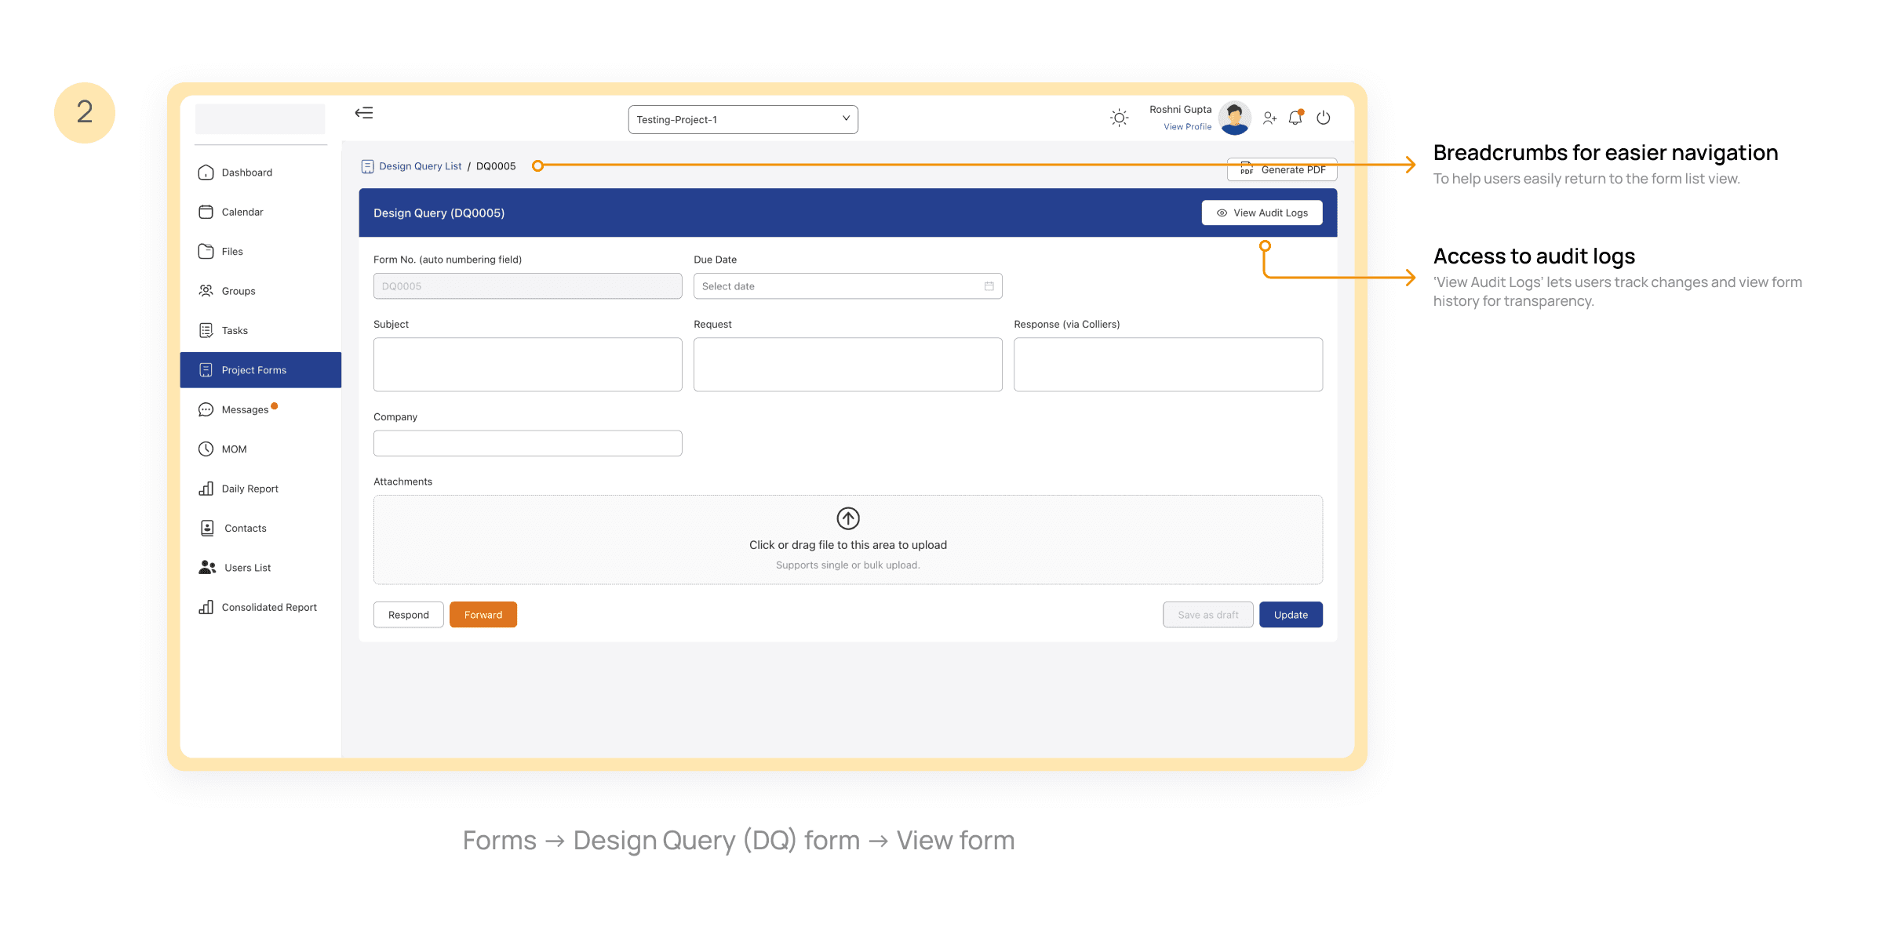The image size is (1883, 934).
Task: Click the Forward orange button
Action: point(483,615)
